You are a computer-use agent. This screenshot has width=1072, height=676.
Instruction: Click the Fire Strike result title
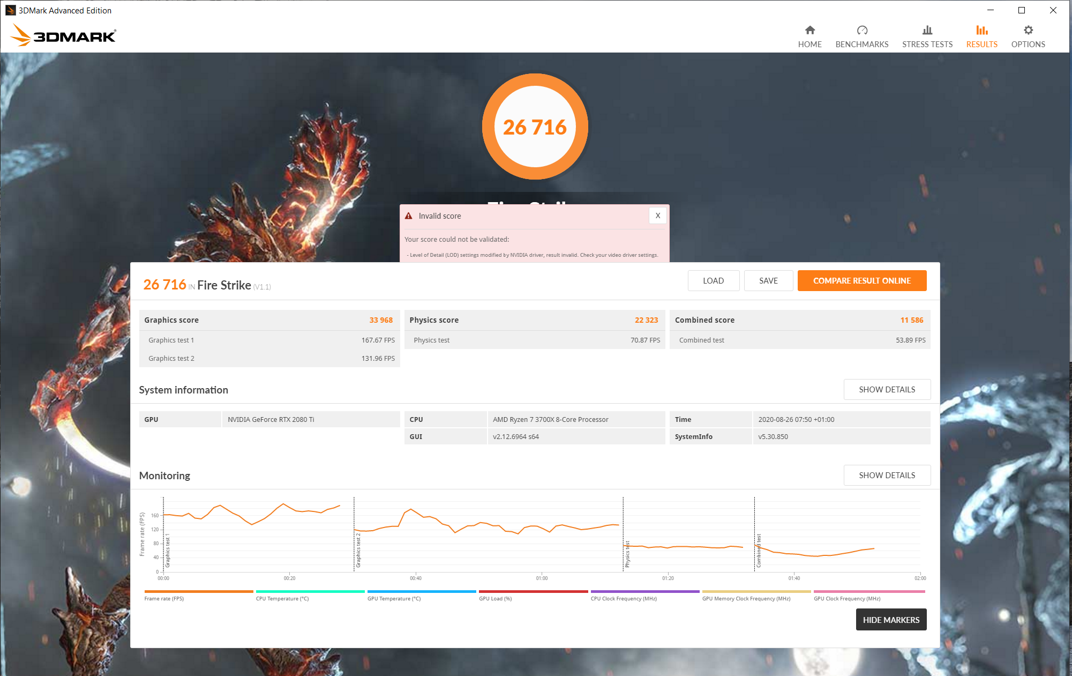224,285
